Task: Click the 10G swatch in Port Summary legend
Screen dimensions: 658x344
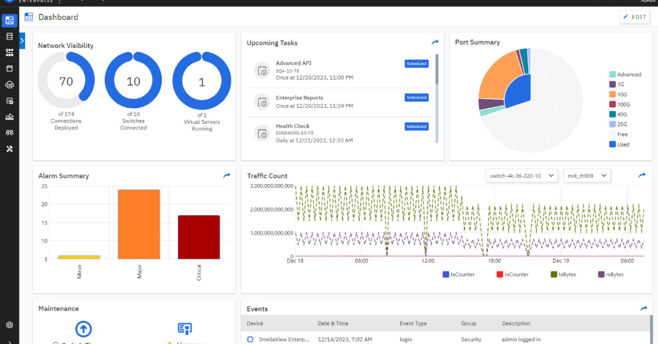Action: tap(612, 95)
